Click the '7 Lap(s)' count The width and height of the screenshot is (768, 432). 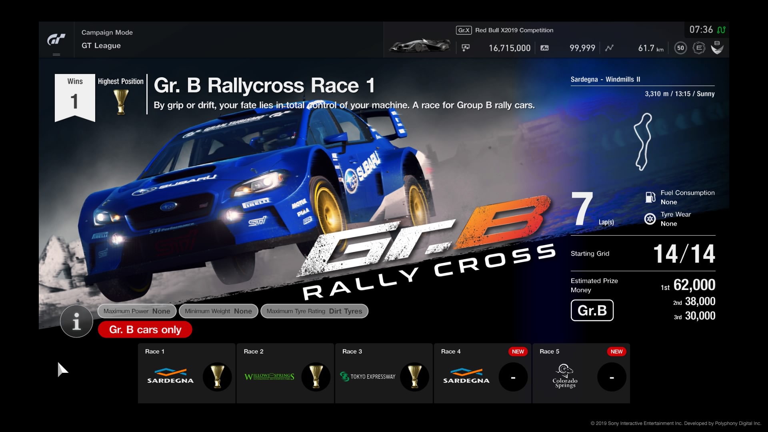pyautogui.click(x=592, y=209)
